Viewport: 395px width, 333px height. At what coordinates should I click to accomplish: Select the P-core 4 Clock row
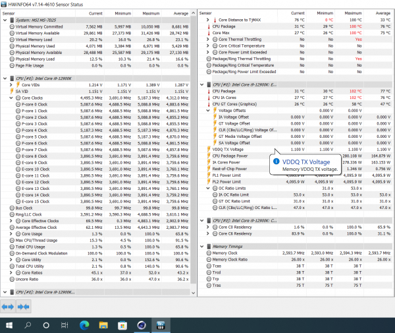pyautogui.click(x=95, y=130)
